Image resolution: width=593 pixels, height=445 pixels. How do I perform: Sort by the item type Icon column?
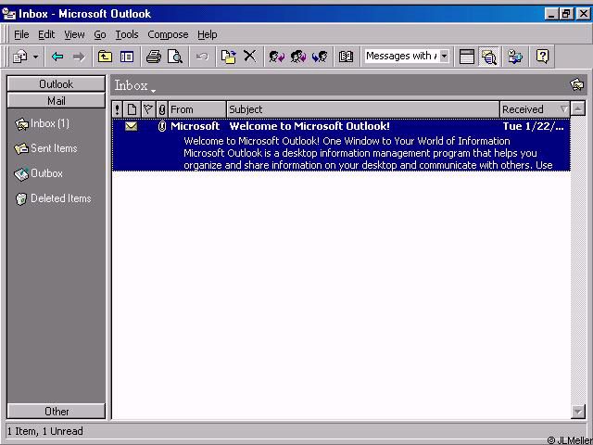click(x=132, y=109)
